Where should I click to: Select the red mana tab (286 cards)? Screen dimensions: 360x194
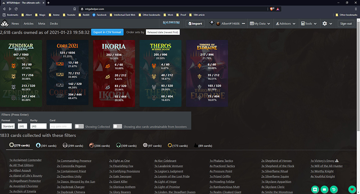pos(99,145)
